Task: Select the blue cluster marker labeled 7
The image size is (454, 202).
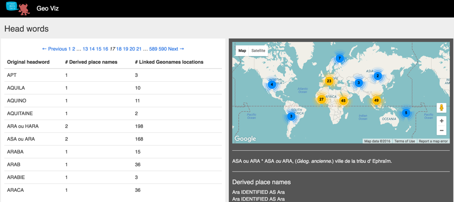Action: click(x=340, y=58)
